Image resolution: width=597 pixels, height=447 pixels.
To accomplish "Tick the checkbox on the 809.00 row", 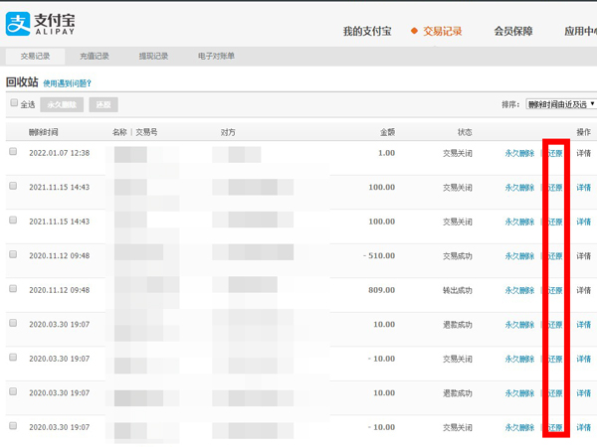I will click(x=14, y=289).
